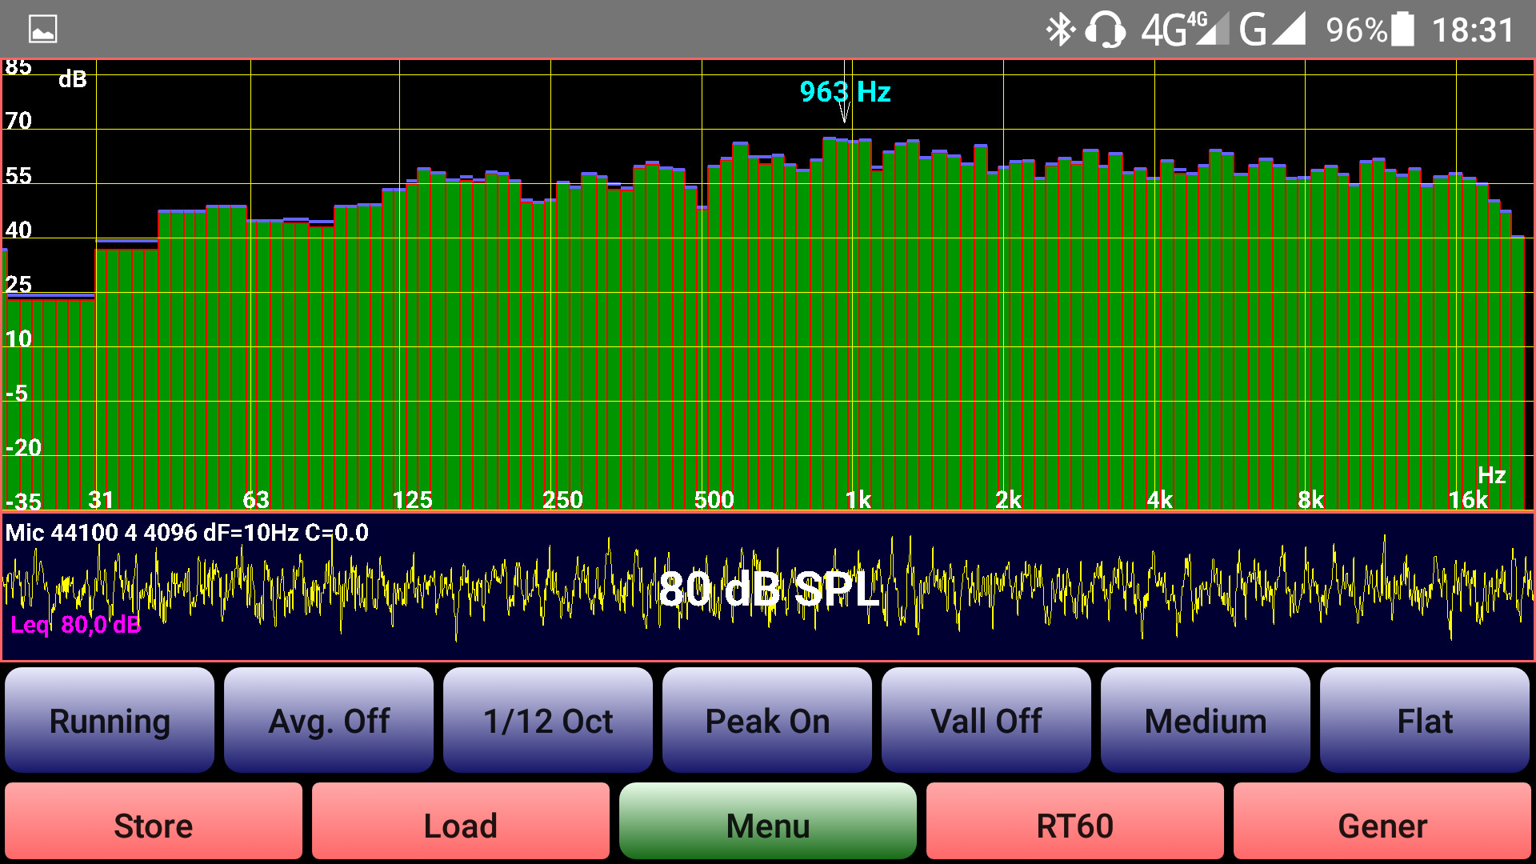Tap the dB unit label on the spectrum
Screen dimensions: 1536x864
(x=72, y=79)
